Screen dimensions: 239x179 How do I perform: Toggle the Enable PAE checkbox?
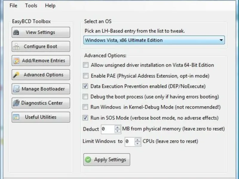[x=86, y=76]
